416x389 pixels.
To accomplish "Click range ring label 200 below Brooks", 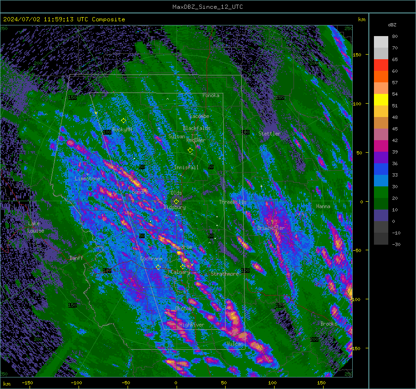I will coord(314,340).
